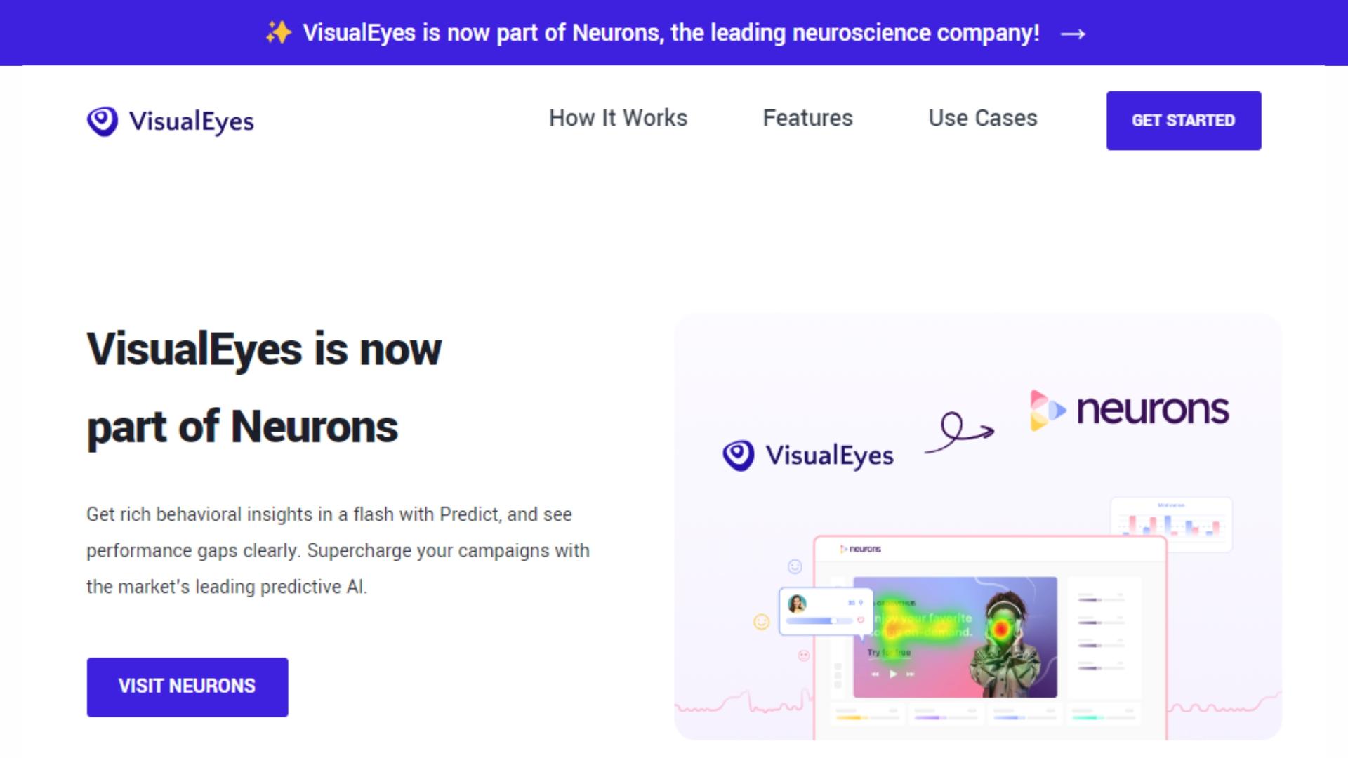Click the sparkles icon in the banner

278,32
